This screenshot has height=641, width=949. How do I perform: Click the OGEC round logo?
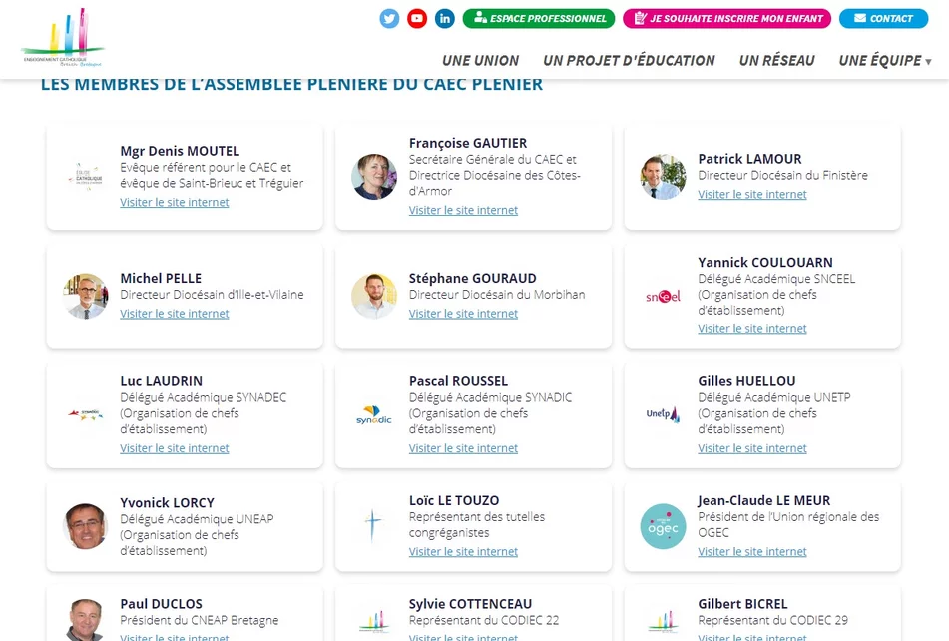click(x=663, y=526)
